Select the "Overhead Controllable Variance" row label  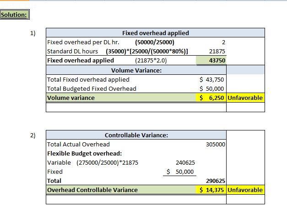[92, 190]
